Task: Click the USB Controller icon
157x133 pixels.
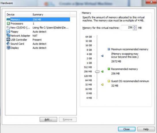Action: [x=8, y=40]
